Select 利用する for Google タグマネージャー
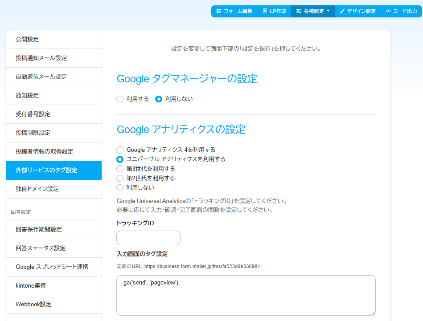 [x=120, y=99]
